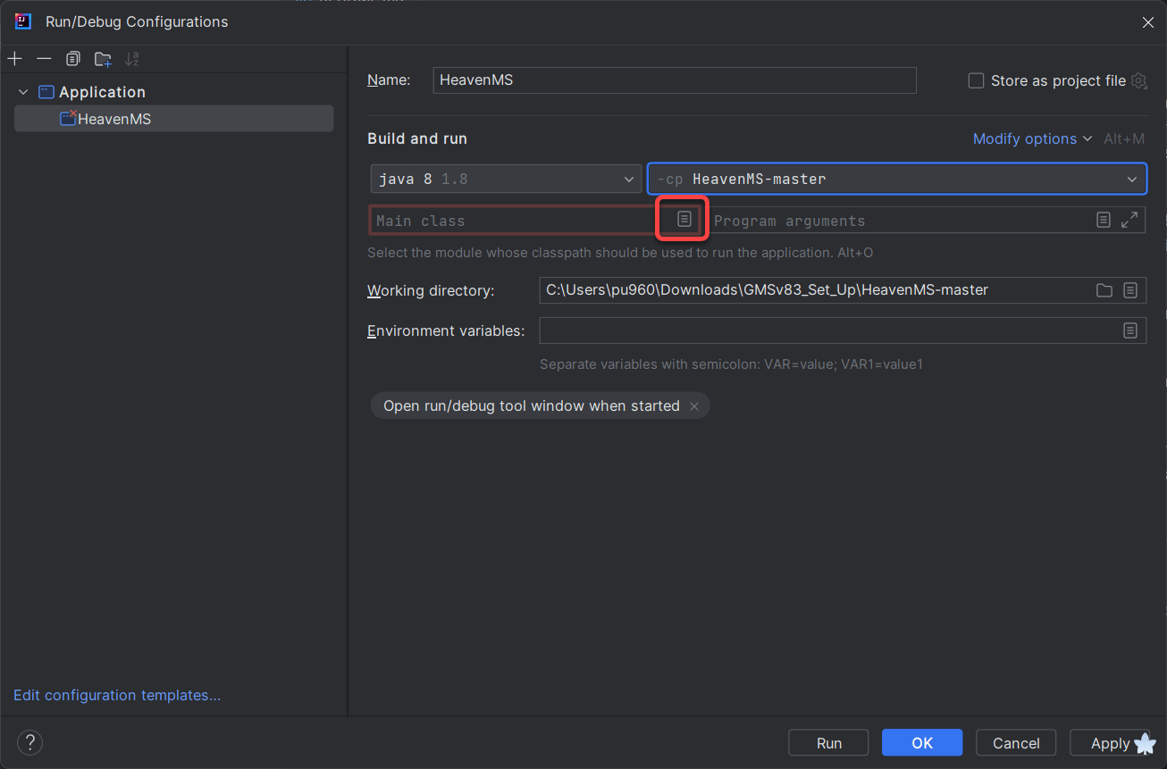Open project file storage settings gear

tap(1138, 80)
